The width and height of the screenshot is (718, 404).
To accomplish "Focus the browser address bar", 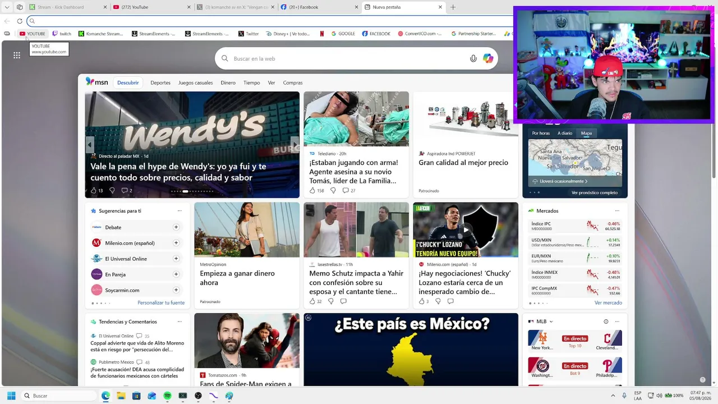I will 269,21.
